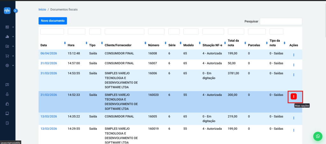This screenshot has width=326, height=144.
Task: Open more options for document number 160020
Action: pyautogui.click(x=294, y=96)
